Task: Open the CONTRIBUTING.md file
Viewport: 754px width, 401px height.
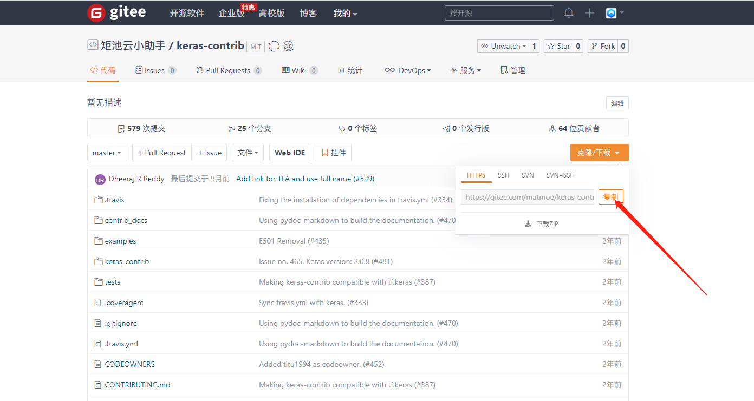Action: [x=138, y=385]
